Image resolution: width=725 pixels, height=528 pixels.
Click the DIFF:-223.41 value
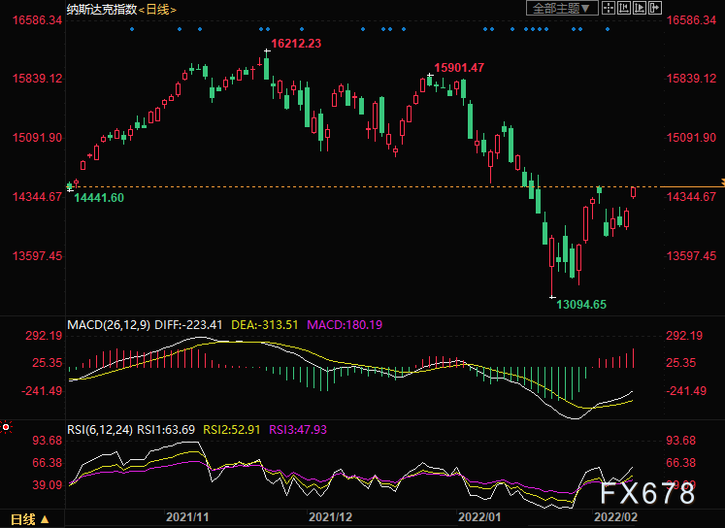click(188, 325)
